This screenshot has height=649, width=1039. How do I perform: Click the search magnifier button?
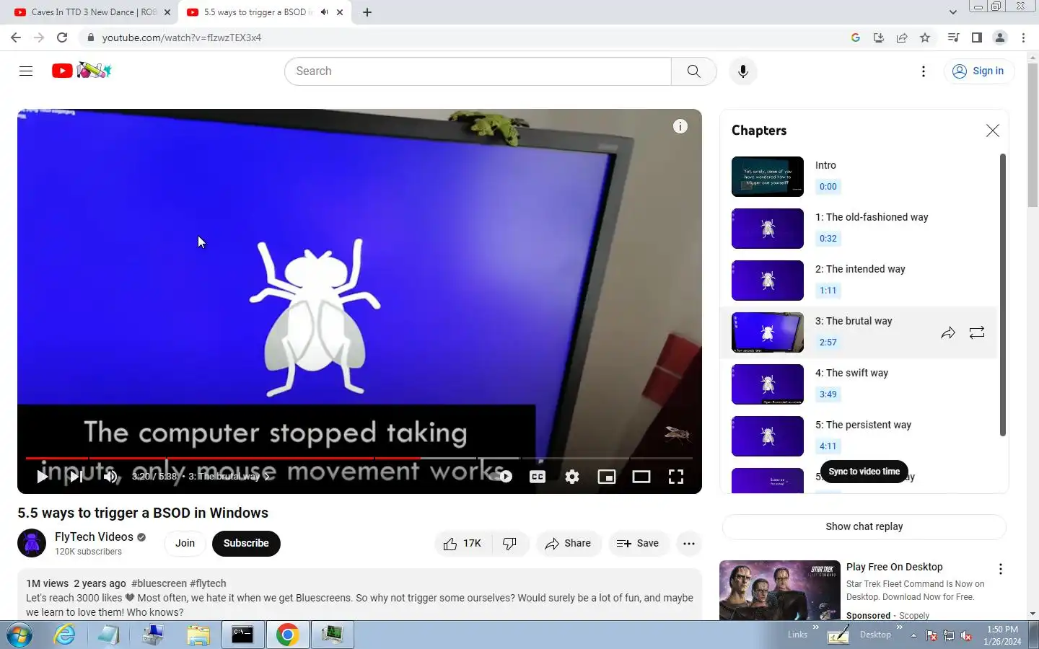pyautogui.click(x=693, y=71)
